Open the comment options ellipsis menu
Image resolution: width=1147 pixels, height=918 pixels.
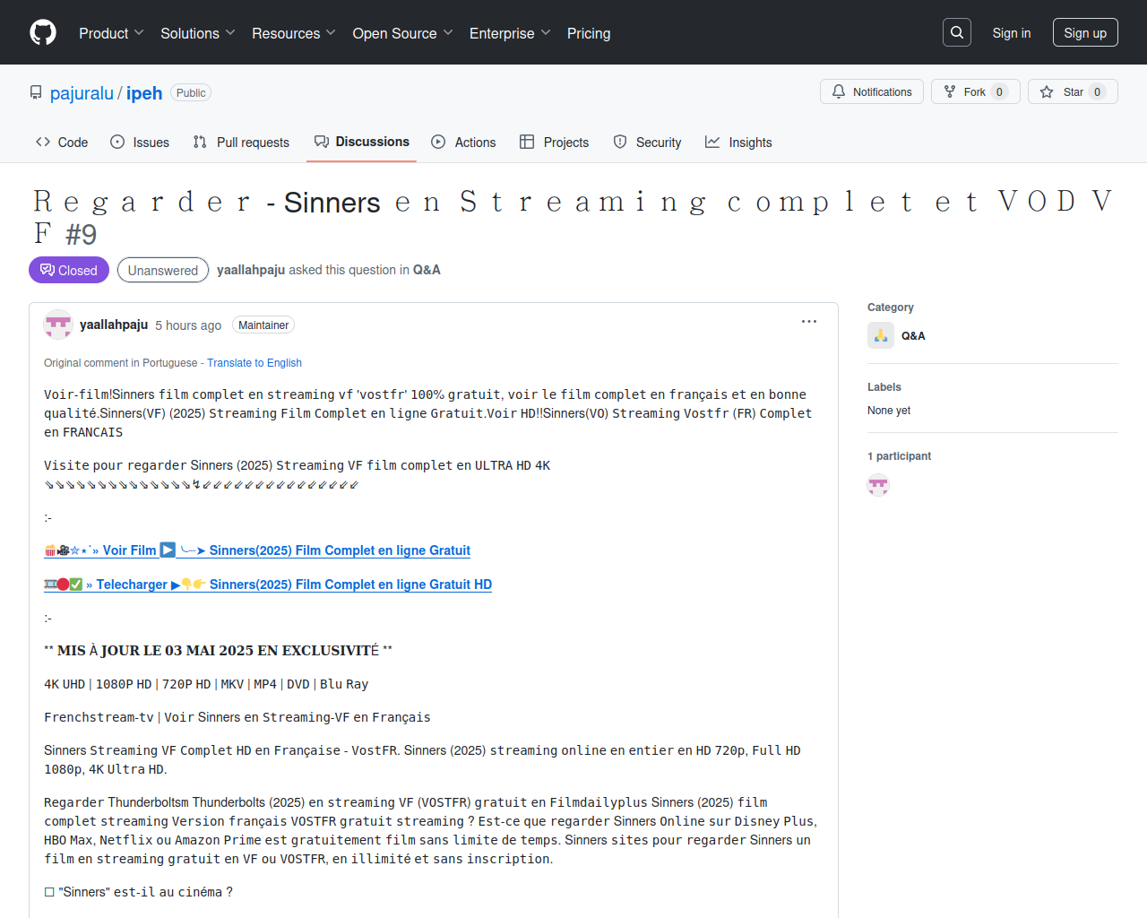point(809,321)
